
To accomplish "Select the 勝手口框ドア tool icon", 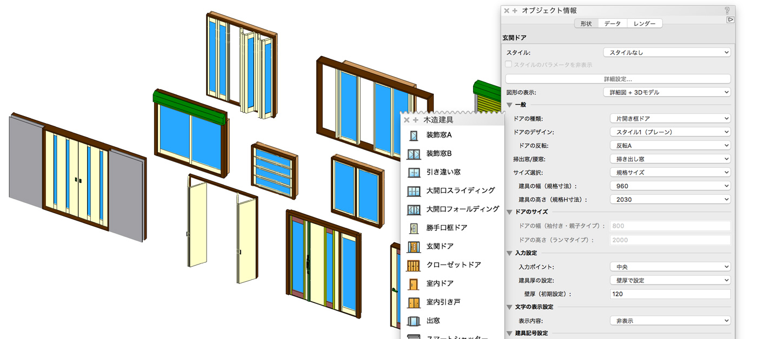I will click(x=414, y=228).
